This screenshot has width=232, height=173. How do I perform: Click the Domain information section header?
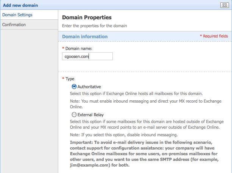click(85, 37)
